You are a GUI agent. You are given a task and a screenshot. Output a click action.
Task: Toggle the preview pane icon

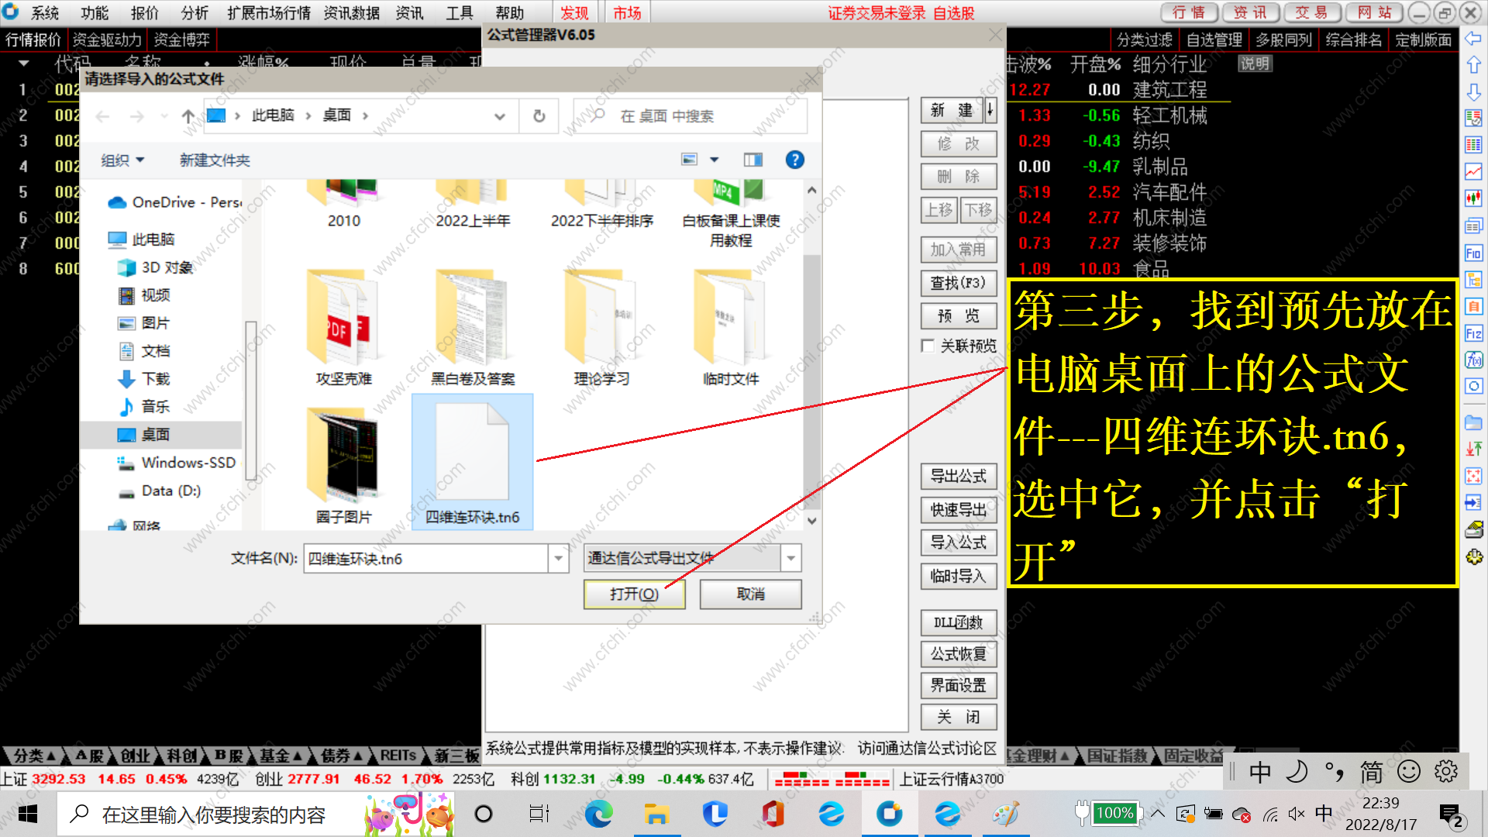coord(753,160)
